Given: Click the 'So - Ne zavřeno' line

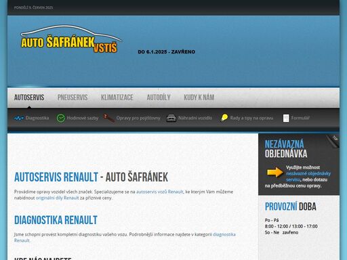Looking at the screenshot, I should pyautogui.click(x=281, y=232).
